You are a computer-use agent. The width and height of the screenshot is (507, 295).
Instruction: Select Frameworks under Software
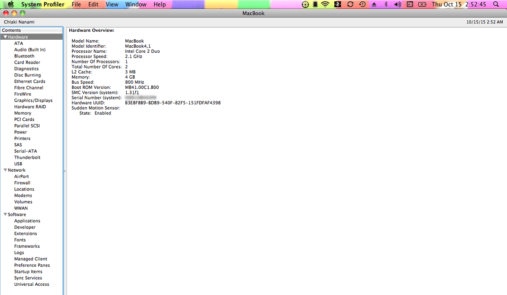[x=27, y=246]
